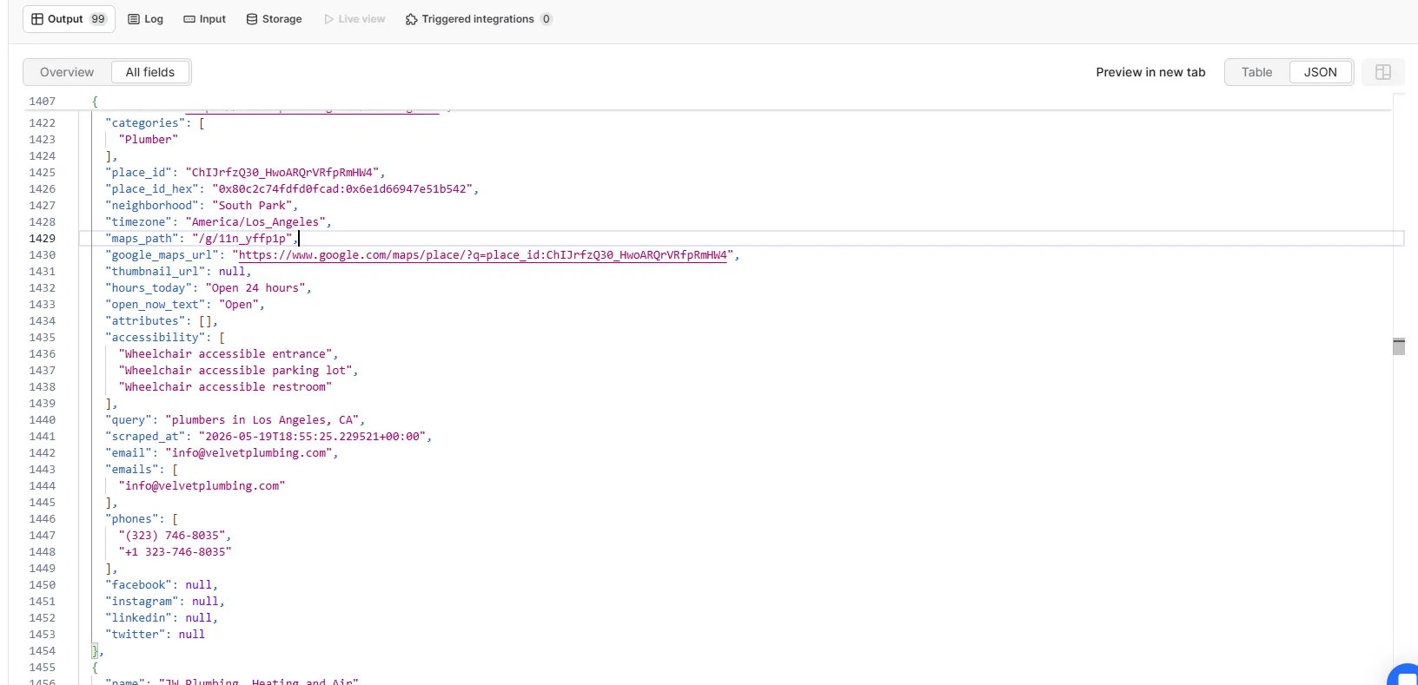This screenshot has height=685, width=1418.
Task: Click the Output table icon
Action: point(37,19)
